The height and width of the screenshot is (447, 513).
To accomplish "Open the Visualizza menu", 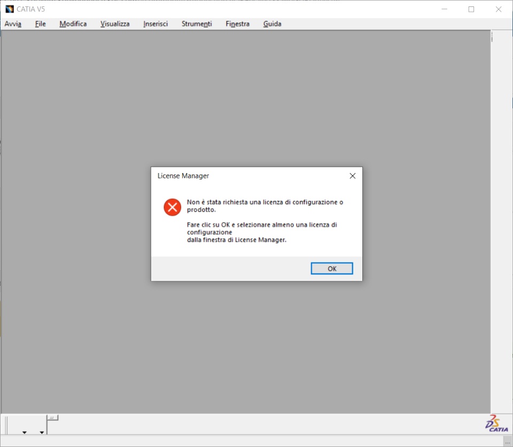I will click(x=115, y=23).
